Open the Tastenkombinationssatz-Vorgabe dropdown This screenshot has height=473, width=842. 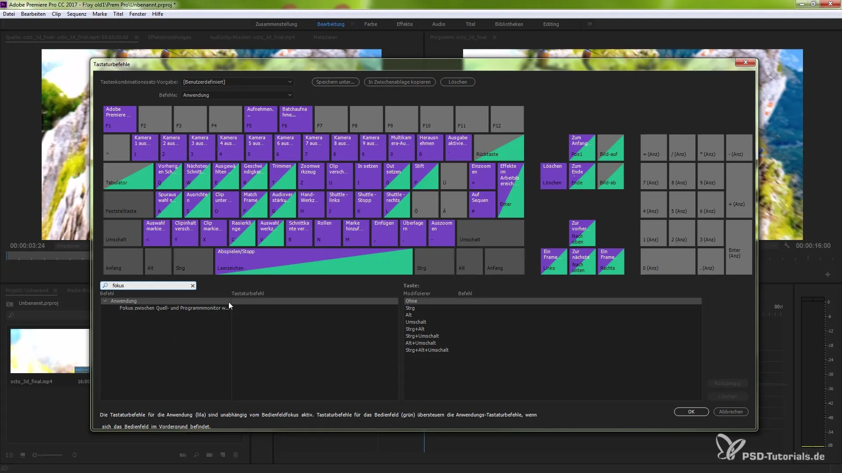pos(237,82)
